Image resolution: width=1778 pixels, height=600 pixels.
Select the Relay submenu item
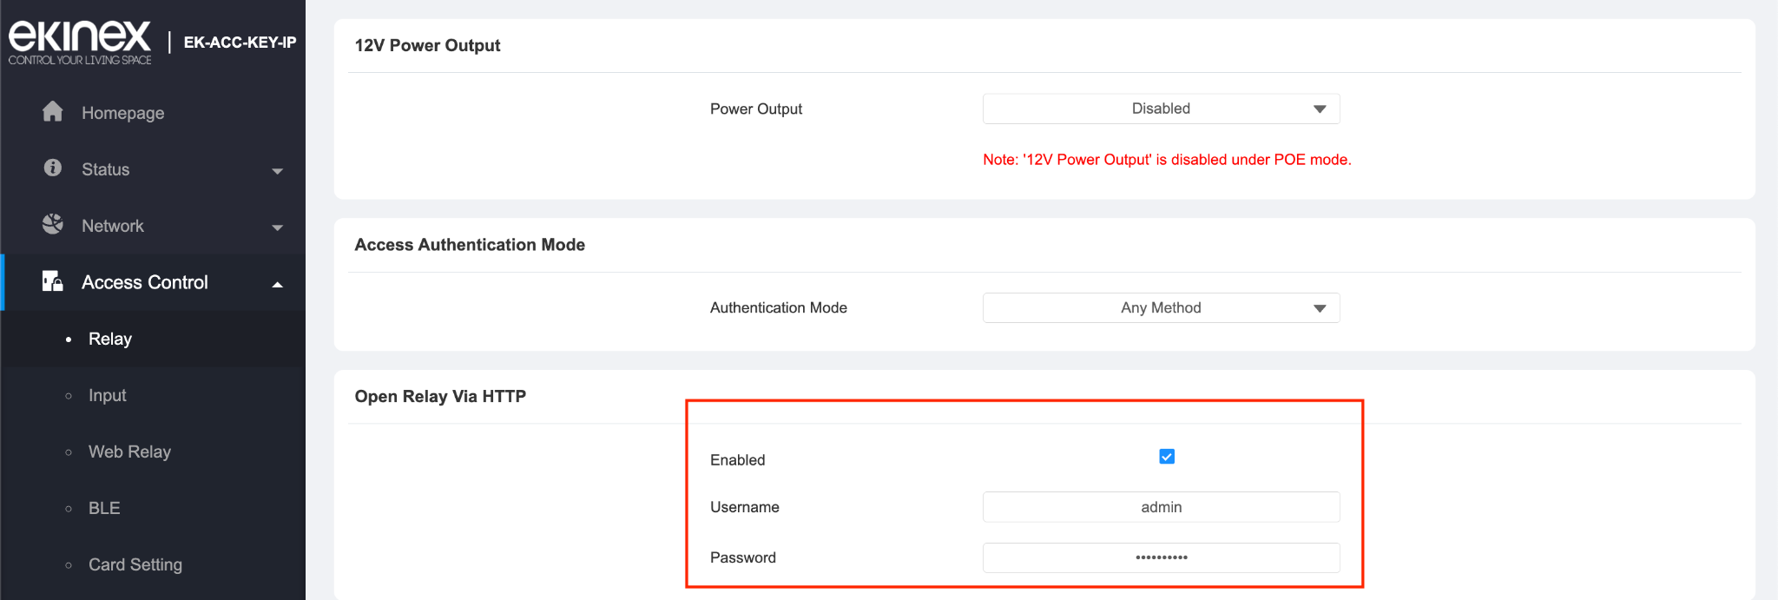coord(153,339)
